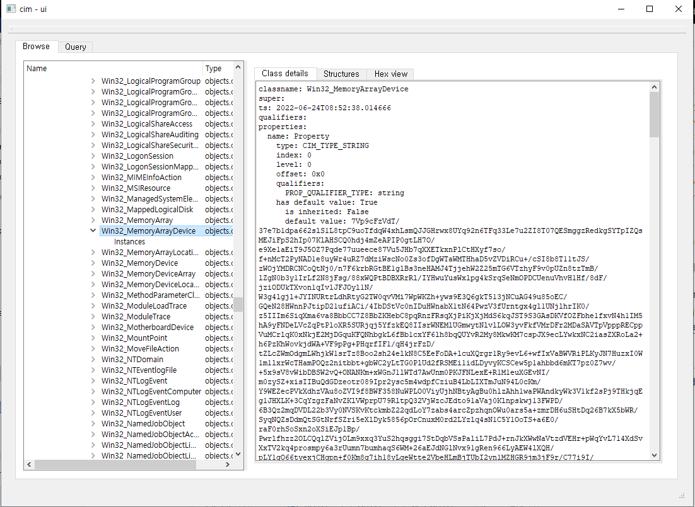The width and height of the screenshot is (695, 507).
Task: Click the Type column header
Action: click(x=218, y=68)
